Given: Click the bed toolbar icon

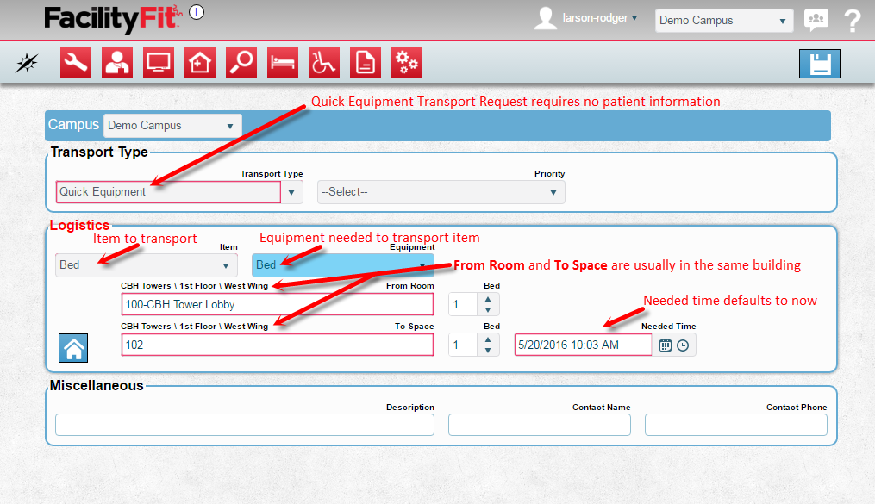Looking at the screenshot, I should tap(283, 62).
